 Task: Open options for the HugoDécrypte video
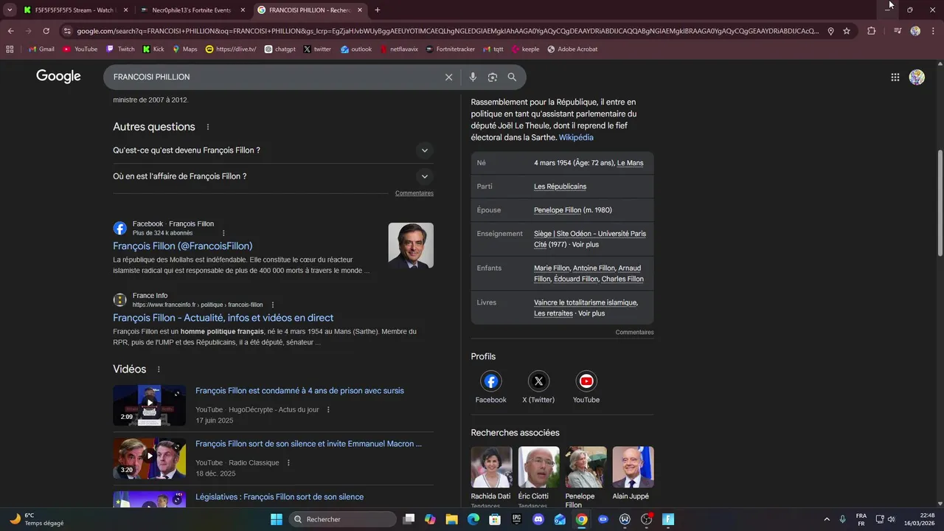(328, 410)
